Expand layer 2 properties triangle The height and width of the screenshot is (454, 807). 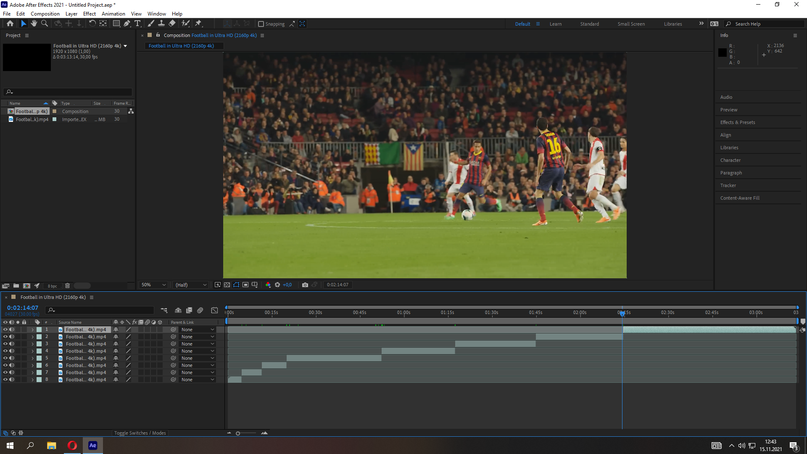click(32, 337)
